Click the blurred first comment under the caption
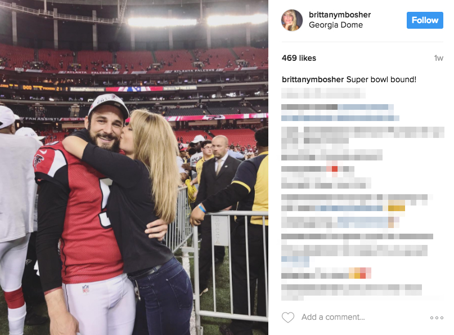The image size is (454, 335). click(x=323, y=93)
